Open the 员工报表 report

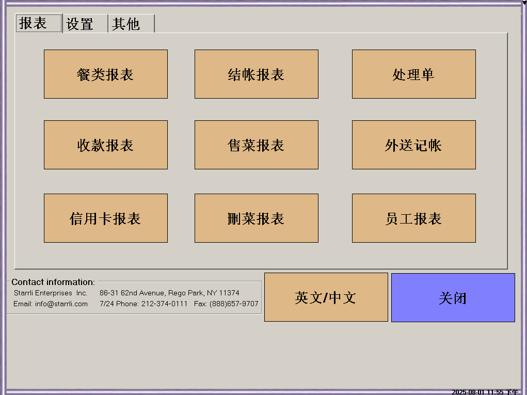pyautogui.click(x=413, y=218)
